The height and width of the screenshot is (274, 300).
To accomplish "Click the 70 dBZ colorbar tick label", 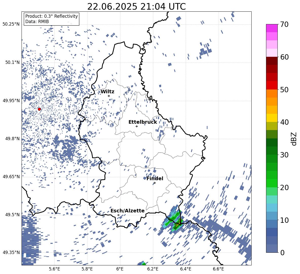I will 284,24.
